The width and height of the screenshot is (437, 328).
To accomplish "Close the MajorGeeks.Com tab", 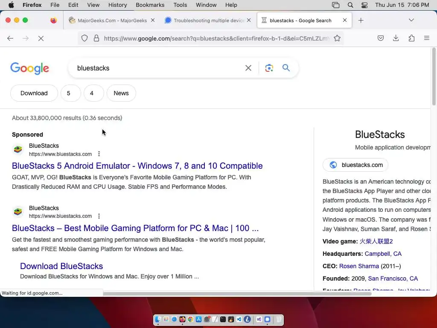I will [153, 20].
